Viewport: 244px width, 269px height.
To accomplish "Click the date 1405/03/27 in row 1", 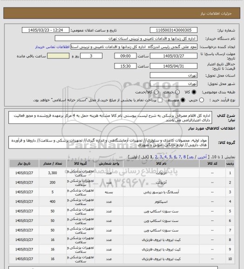I will click(24, 173).
